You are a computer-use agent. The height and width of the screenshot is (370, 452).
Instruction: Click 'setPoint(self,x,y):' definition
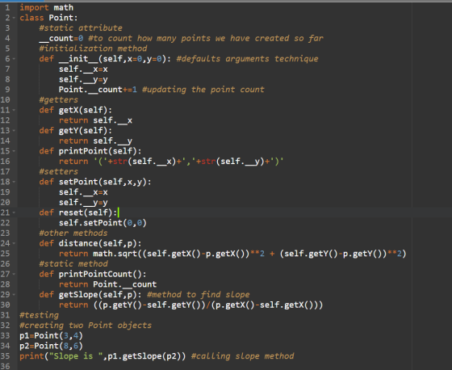pos(105,182)
